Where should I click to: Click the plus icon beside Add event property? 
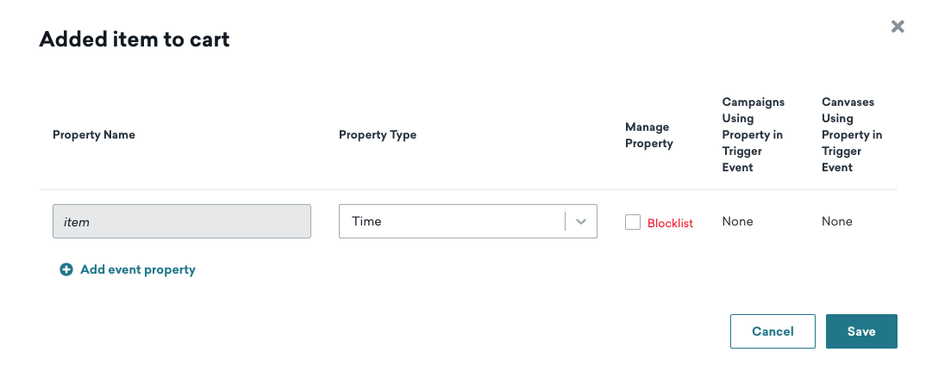[x=66, y=269]
